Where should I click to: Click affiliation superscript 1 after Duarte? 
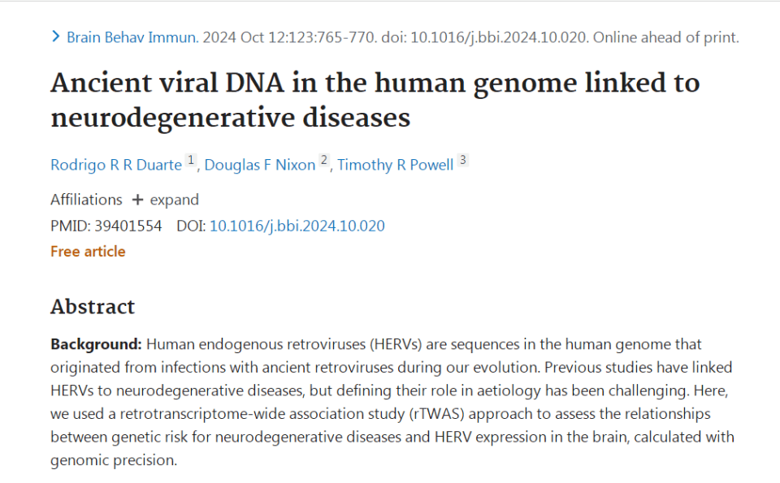tap(190, 161)
